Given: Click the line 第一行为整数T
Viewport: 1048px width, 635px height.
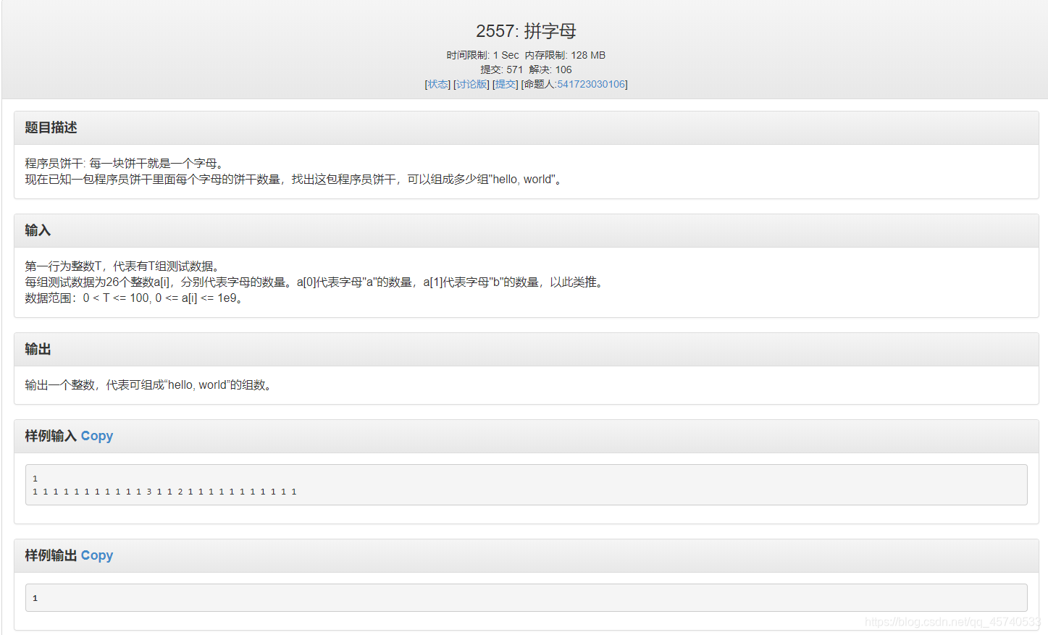Looking at the screenshot, I should [x=125, y=266].
